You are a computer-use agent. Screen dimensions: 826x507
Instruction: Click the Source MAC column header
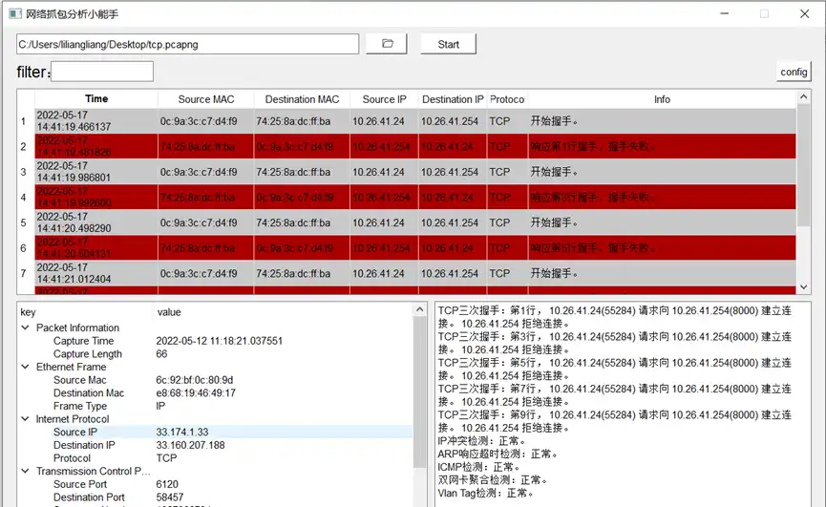(x=205, y=99)
